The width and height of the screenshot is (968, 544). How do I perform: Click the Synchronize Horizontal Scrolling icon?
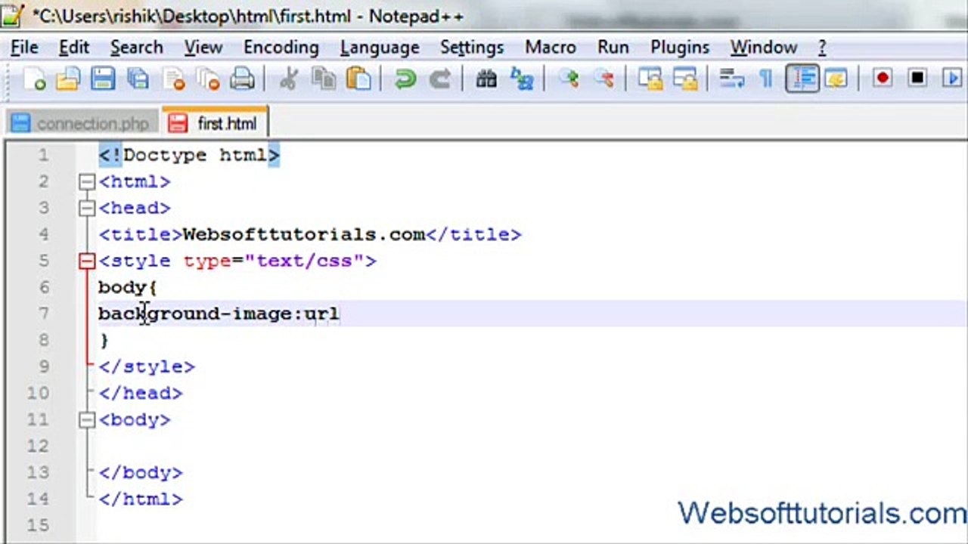[684, 79]
